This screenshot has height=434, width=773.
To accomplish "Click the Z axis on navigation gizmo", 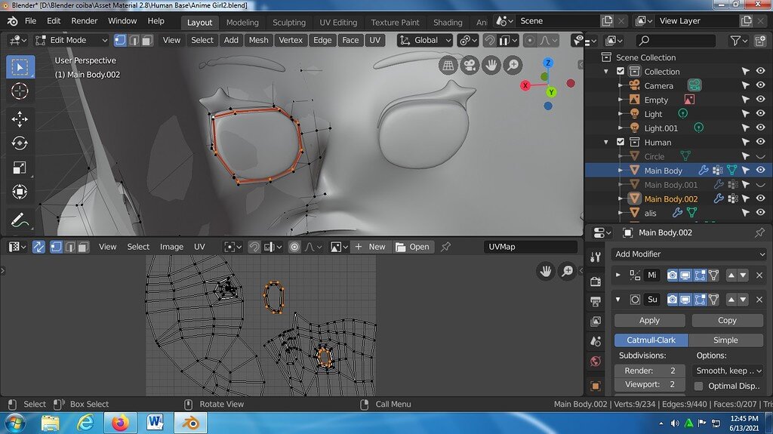I will [x=548, y=63].
